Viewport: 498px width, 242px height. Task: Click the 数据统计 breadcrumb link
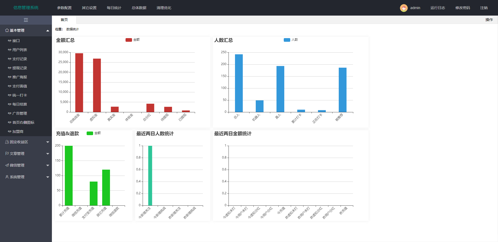pyautogui.click(x=72, y=29)
